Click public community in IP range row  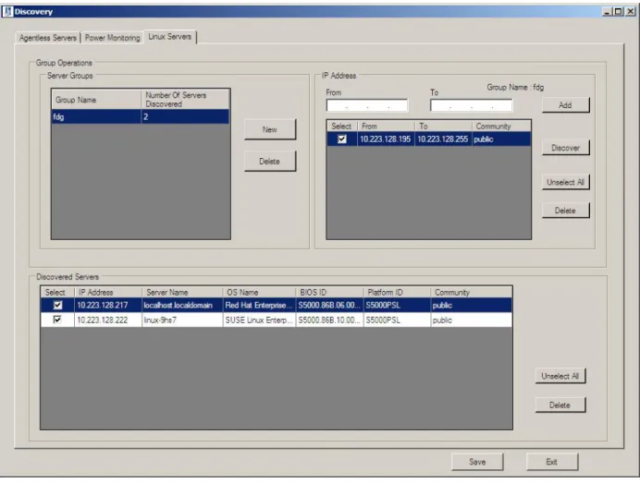[501, 139]
